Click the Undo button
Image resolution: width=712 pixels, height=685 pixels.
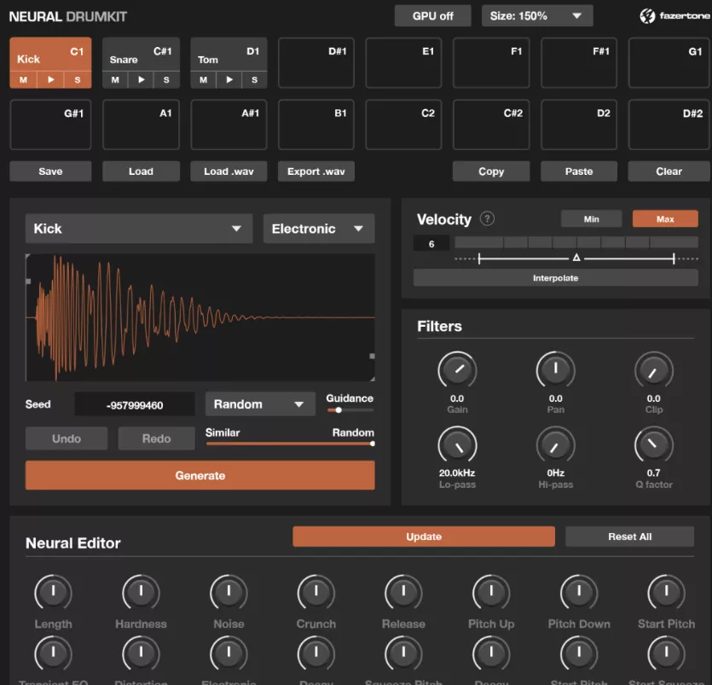point(67,438)
